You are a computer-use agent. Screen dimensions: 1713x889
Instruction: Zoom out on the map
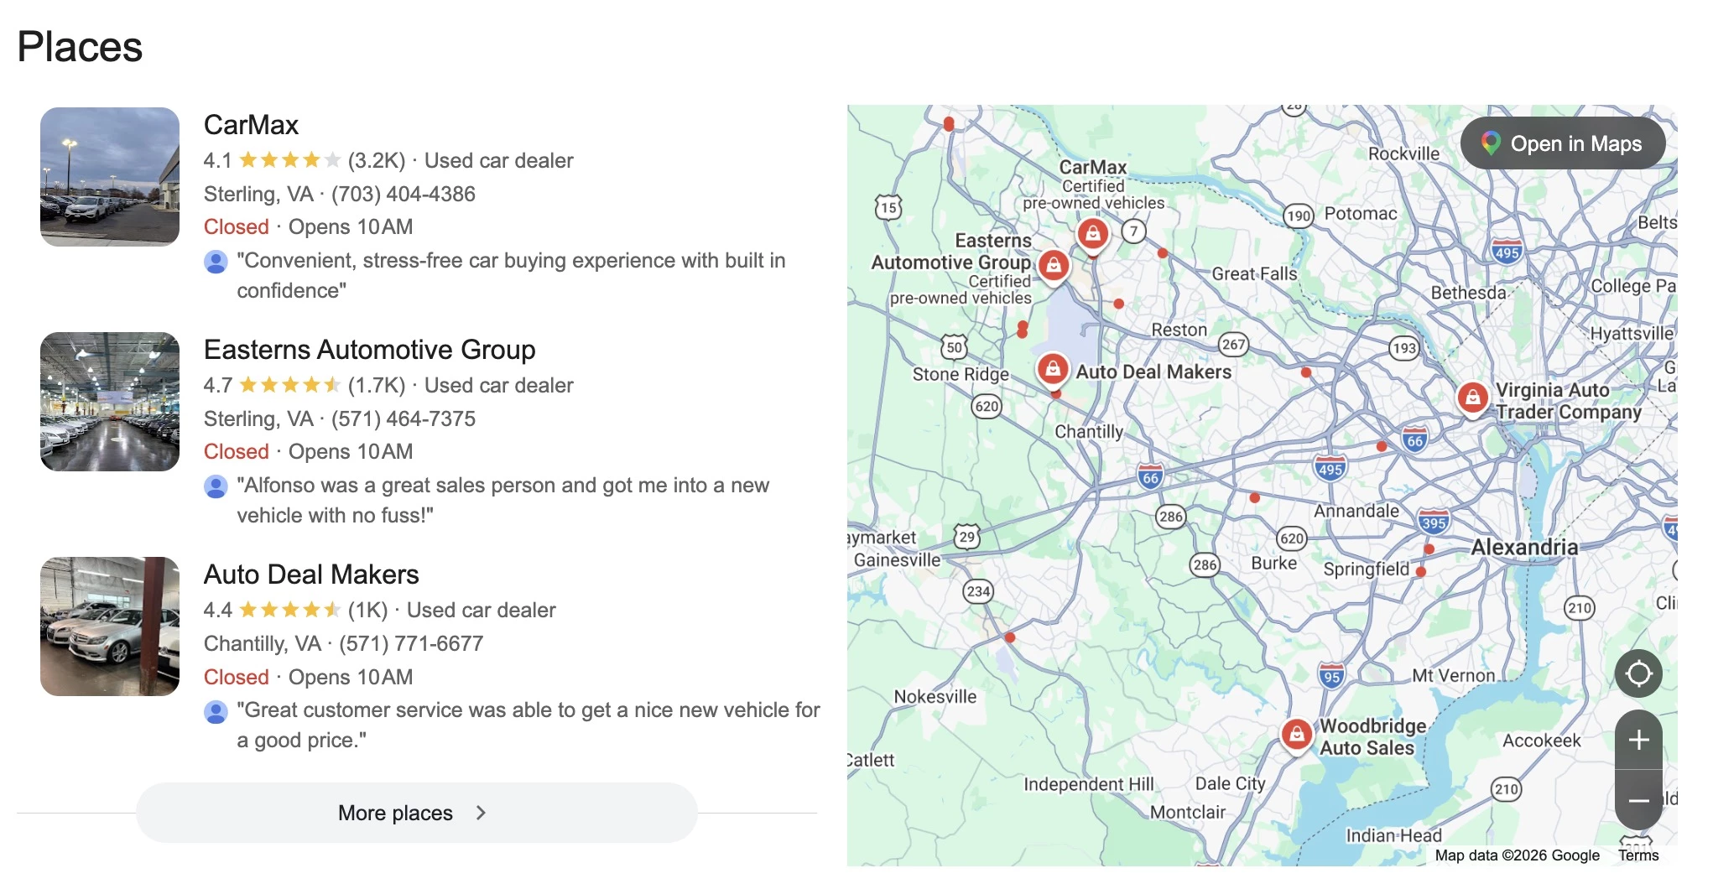point(1638,800)
